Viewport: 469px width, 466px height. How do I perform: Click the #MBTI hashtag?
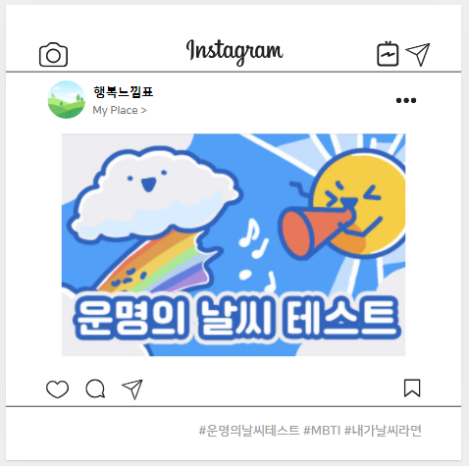[x=322, y=431]
